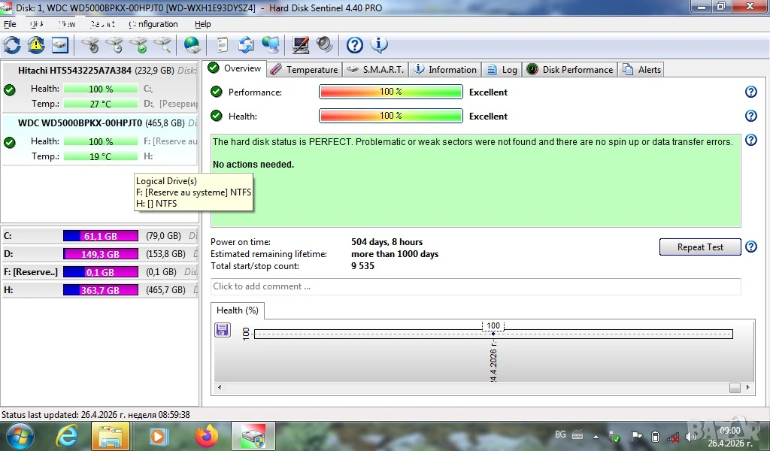This screenshot has width=770, height=451.
Task: Open the S.M.A.R.T. tab
Action: (375, 70)
